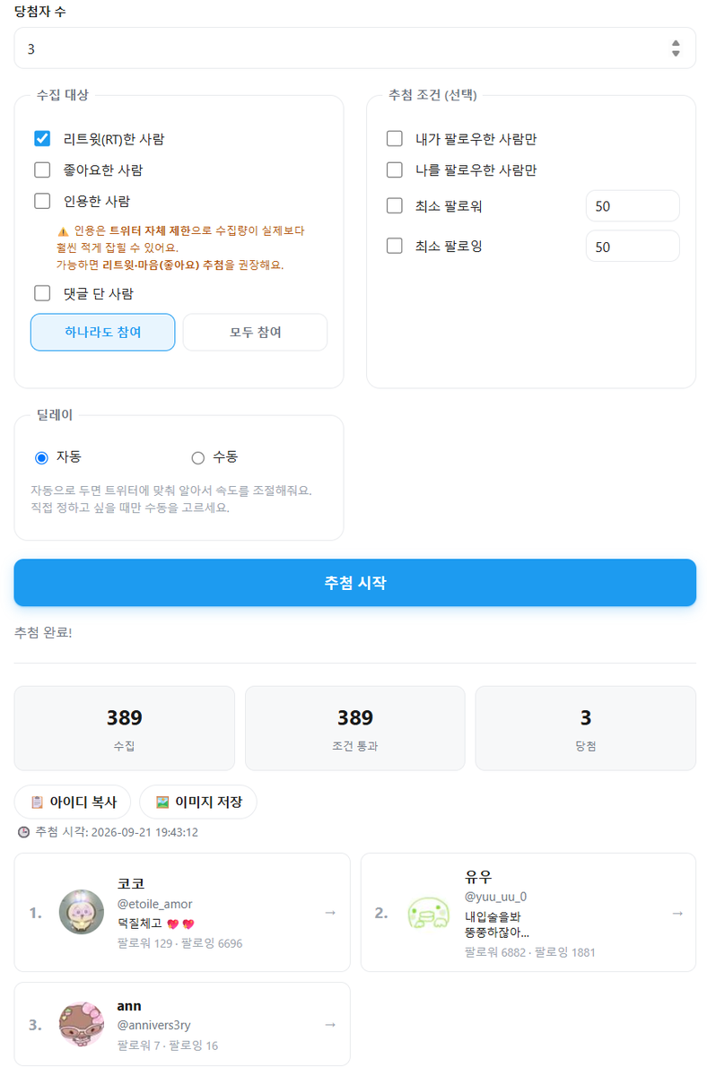The width and height of the screenshot is (707, 1076).
Task: Switch to 모두 참여 mode
Action: (255, 332)
